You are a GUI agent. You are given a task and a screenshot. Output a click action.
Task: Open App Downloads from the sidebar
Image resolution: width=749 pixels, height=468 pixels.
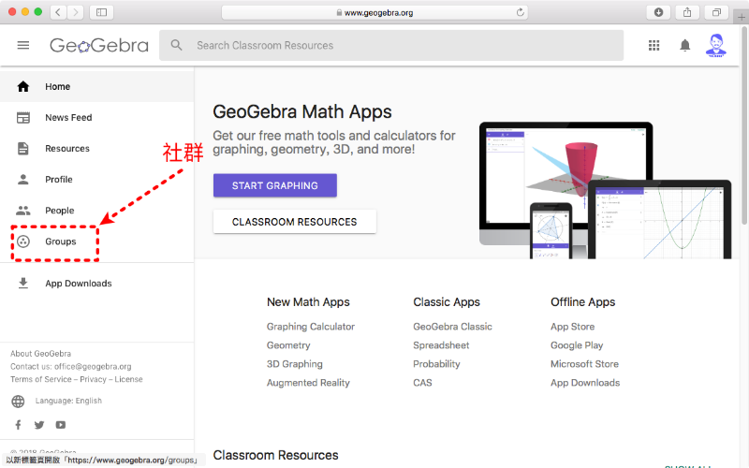(x=97, y=284)
